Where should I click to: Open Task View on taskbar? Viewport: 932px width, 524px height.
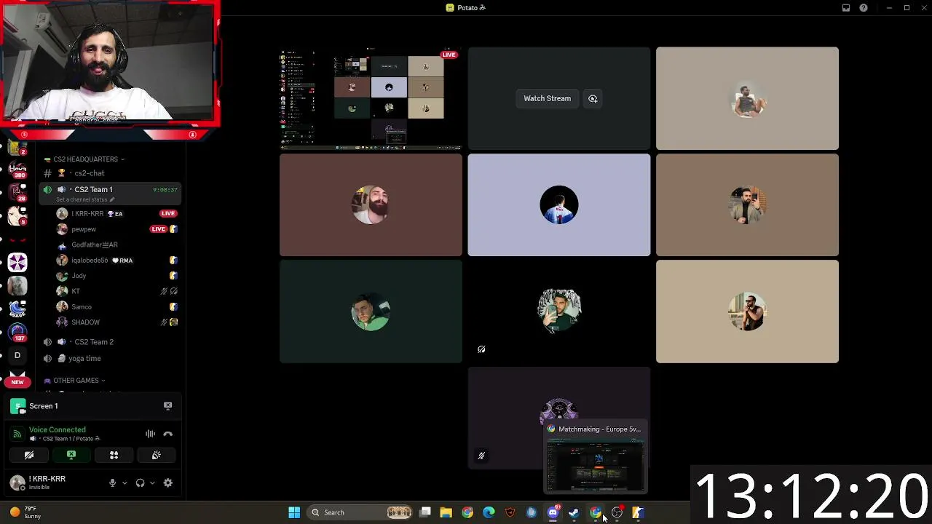[425, 512]
